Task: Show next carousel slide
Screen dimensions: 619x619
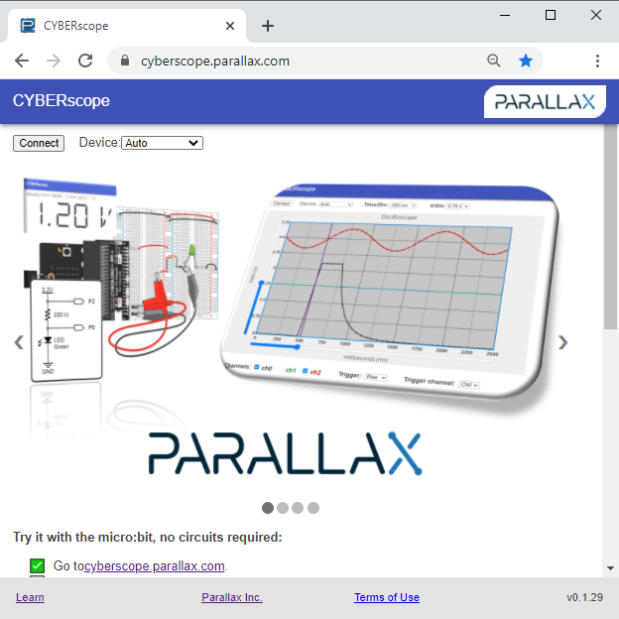Action: 562,342
